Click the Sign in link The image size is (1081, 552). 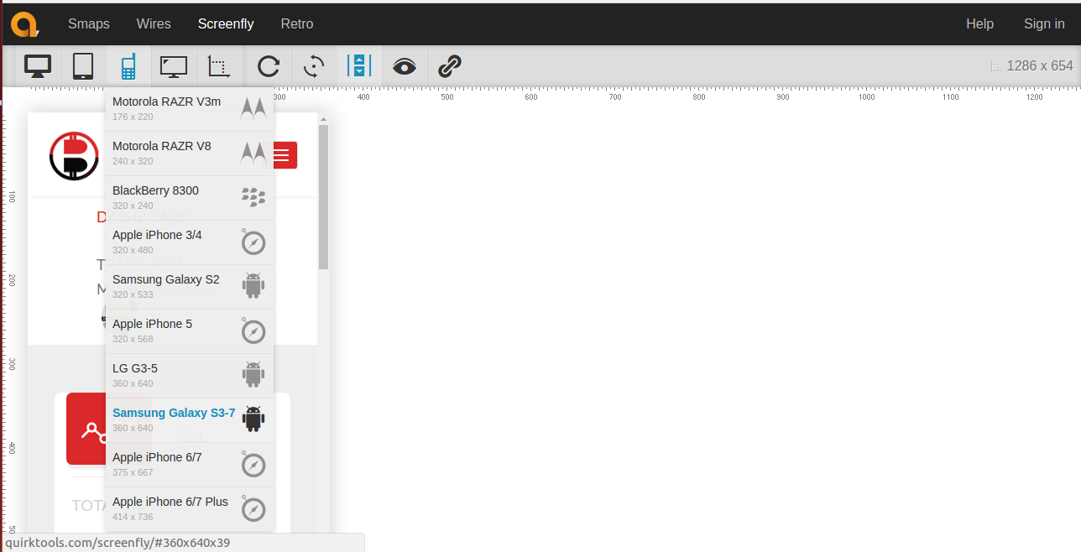(1044, 23)
